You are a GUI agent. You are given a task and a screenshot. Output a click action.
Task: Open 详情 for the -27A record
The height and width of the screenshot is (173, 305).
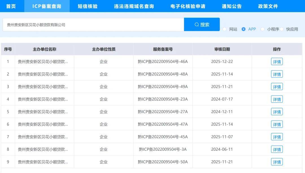point(277,112)
